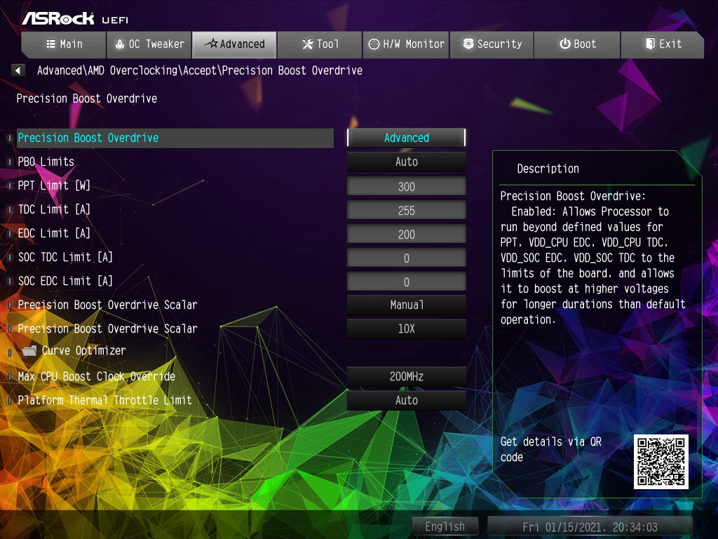Click the ASRock UEFI logo
This screenshot has width=718, height=539.
[x=75, y=19]
